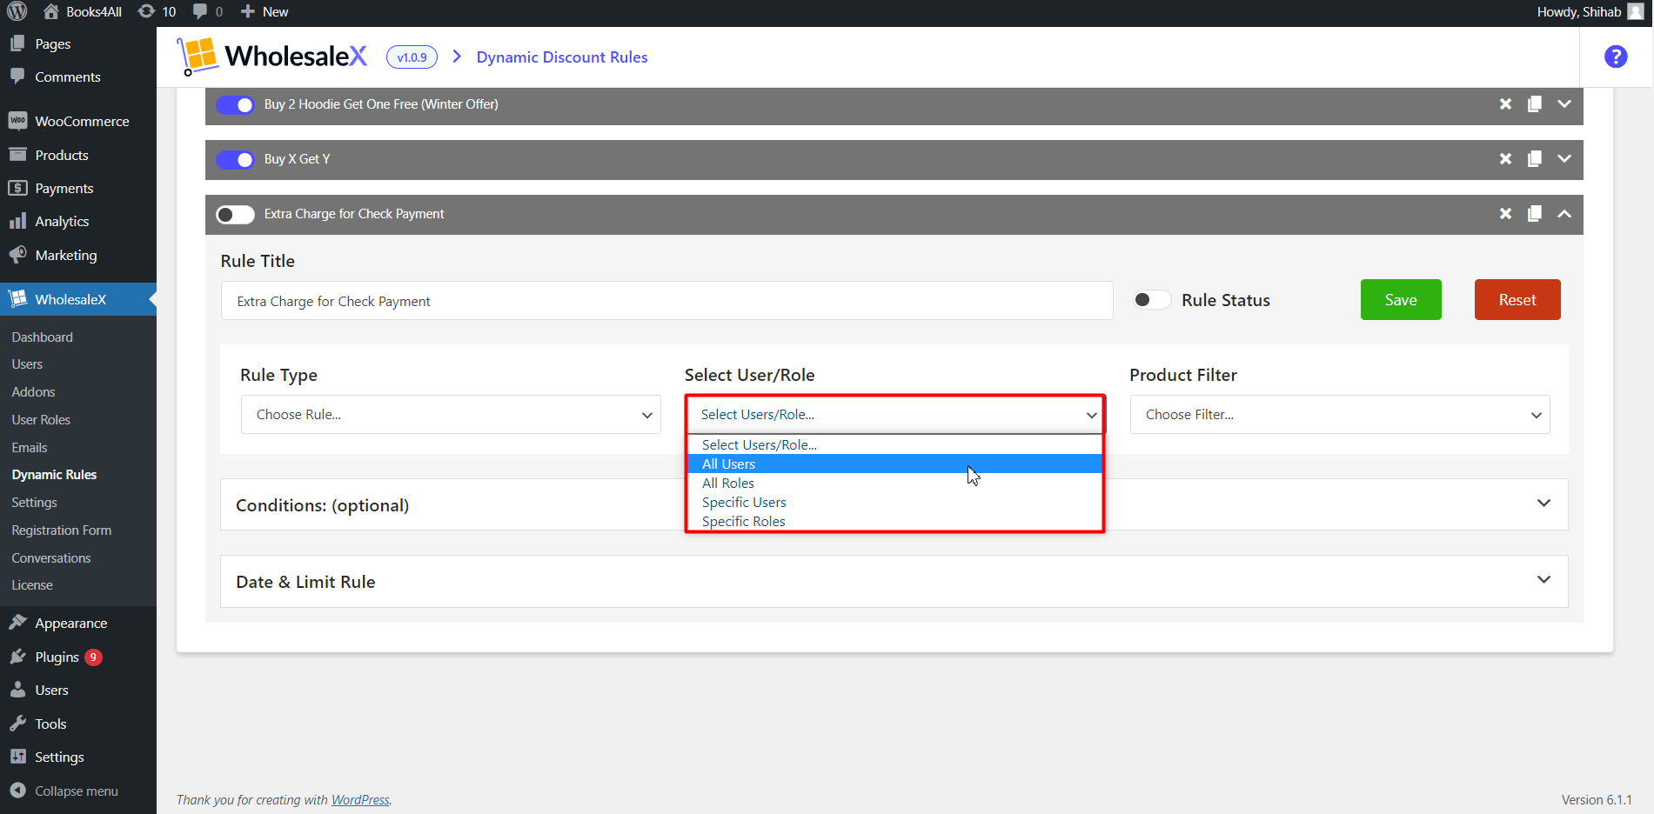Toggle the Rule Status switch
1654x814 pixels.
[x=1151, y=300]
